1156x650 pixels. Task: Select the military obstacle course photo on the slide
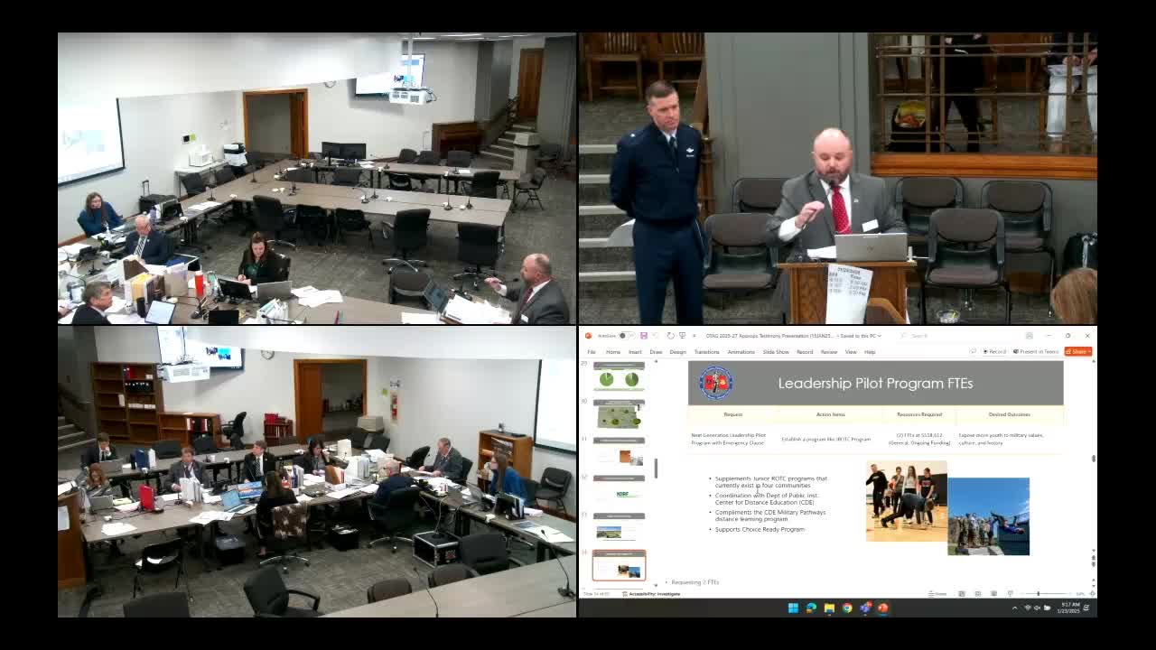tap(988, 516)
